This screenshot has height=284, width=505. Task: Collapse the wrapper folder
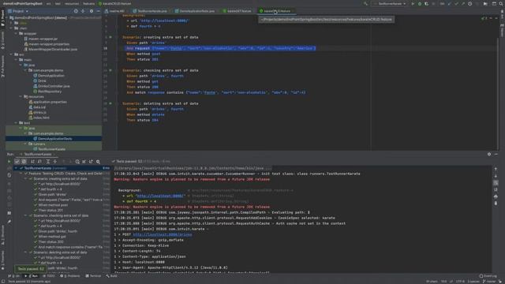[16, 33]
